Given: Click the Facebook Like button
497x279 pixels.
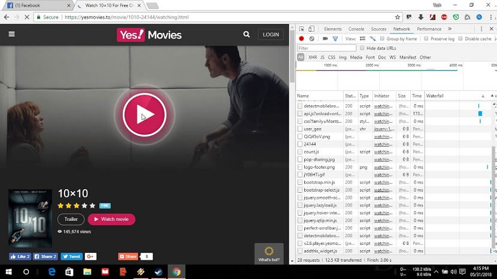Looking at the screenshot, I should click(20, 256).
